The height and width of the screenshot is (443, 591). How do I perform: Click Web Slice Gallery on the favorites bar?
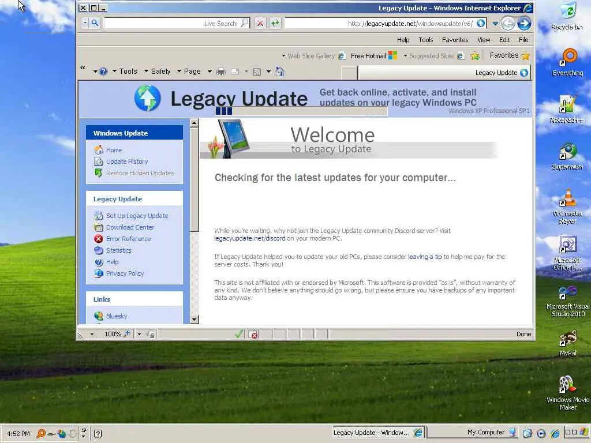(313, 56)
